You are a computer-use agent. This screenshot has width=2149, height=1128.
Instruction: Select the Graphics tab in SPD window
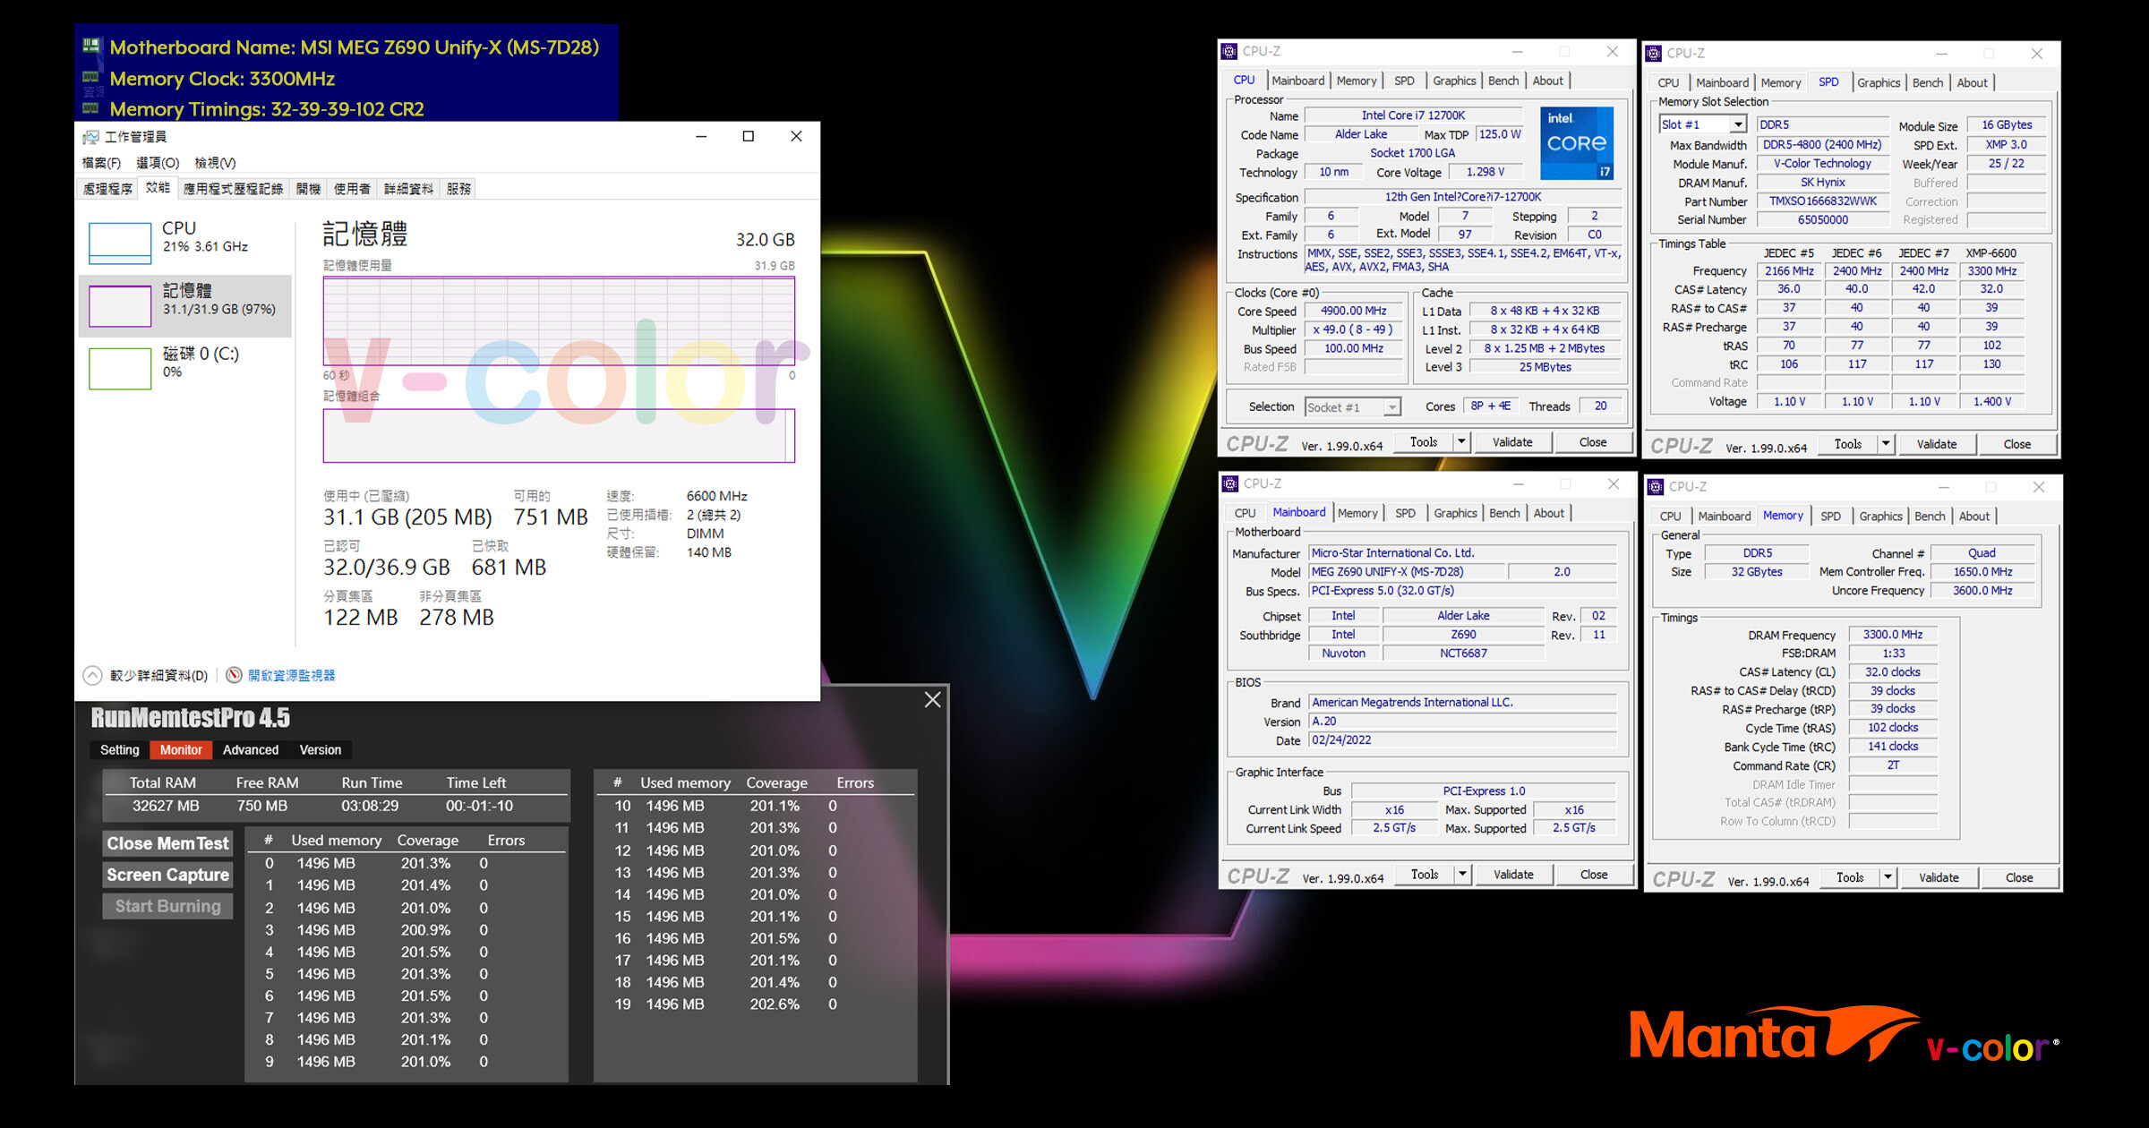pos(1878,82)
